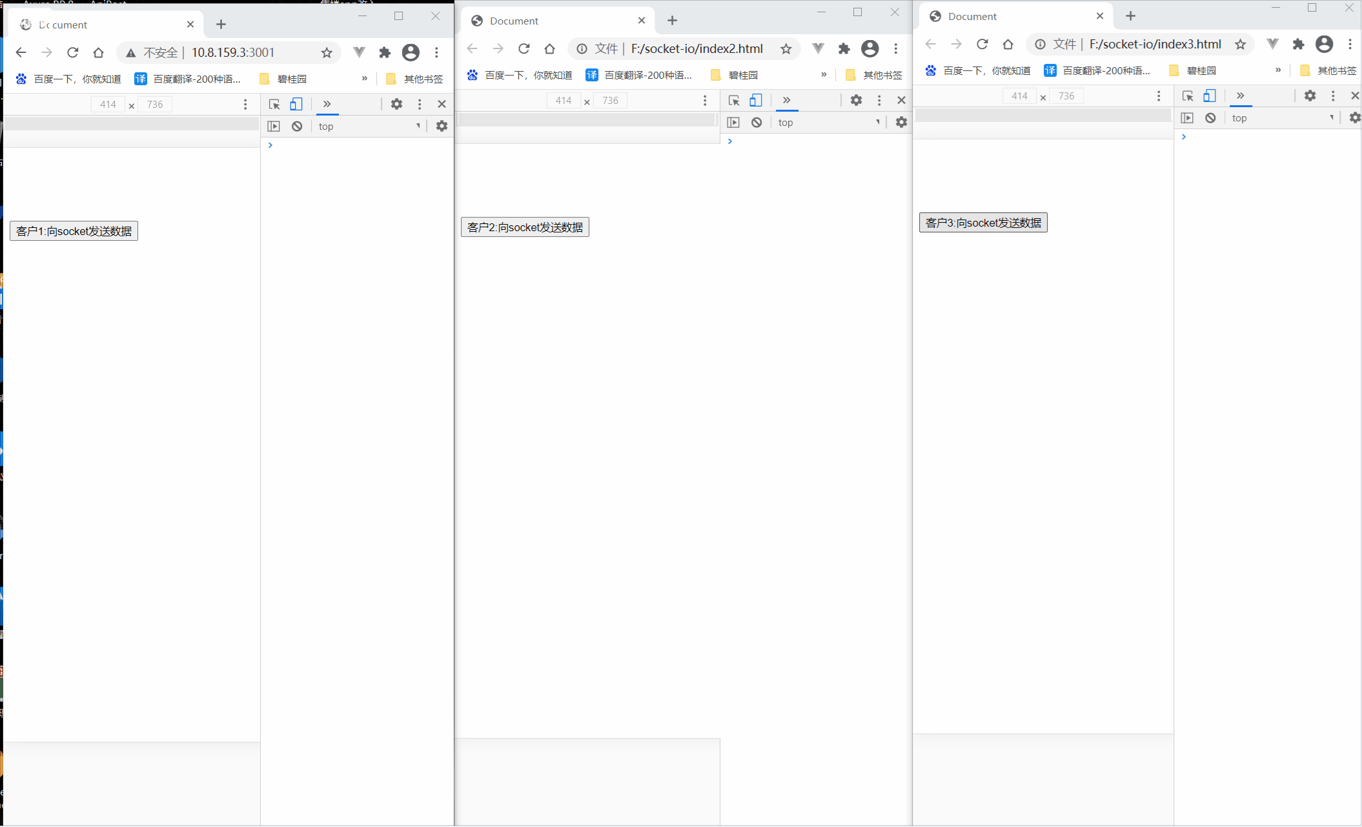Open Chrome's three-dot menu in first window
Screen dimensions: 1362x827
(x=437, y=52)
